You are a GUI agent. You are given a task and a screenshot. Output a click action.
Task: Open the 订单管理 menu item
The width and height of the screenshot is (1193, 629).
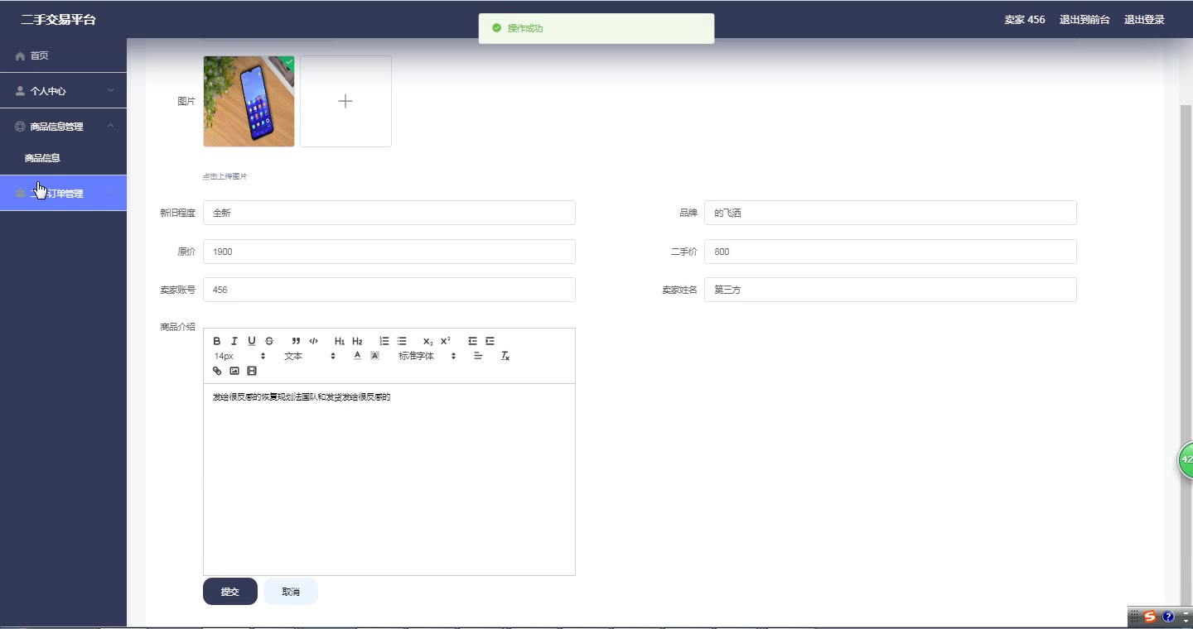click(63, 193)
